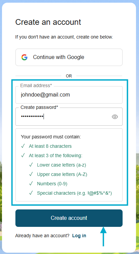Click checkmark next to Numbers (0-9)
Screen dimensions: 139x254
click(31, 184)
